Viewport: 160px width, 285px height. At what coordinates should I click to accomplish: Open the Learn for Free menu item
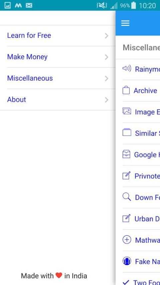pyautogui.click(x=58, y=36)
